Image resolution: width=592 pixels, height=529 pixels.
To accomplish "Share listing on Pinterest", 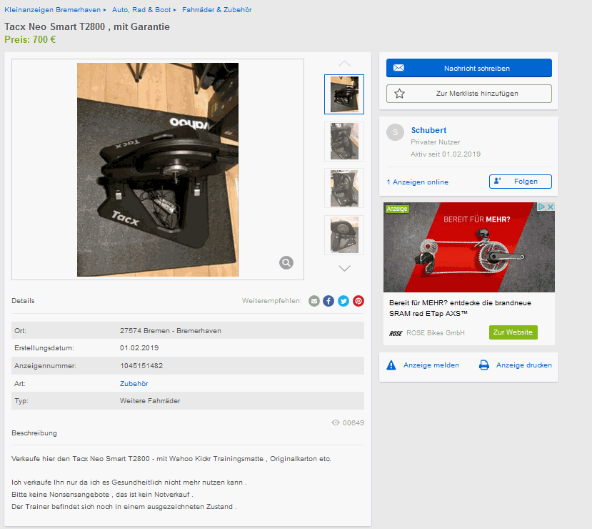I will point(358,301).
